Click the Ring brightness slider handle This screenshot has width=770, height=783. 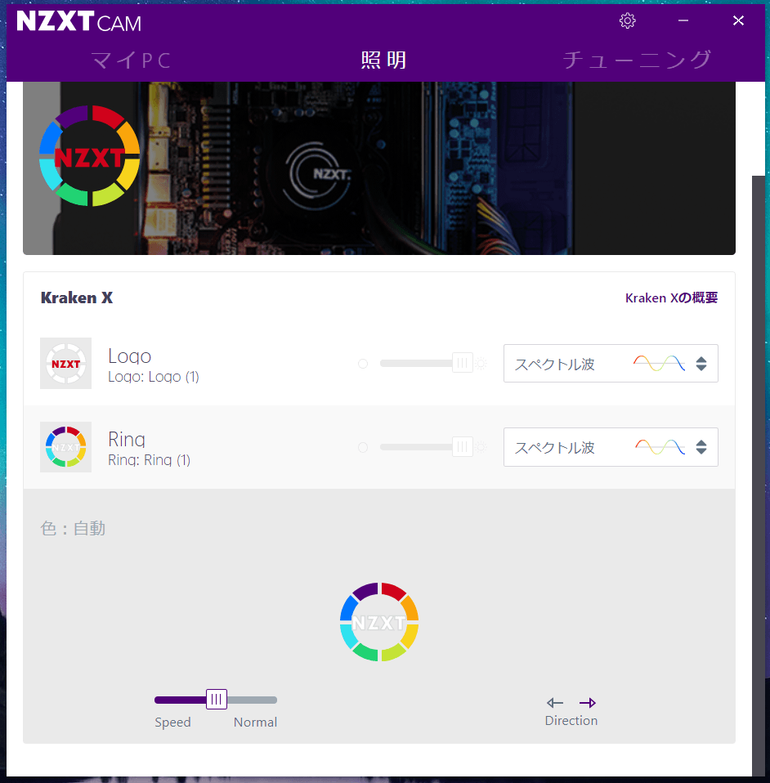[x=463, y=446]
